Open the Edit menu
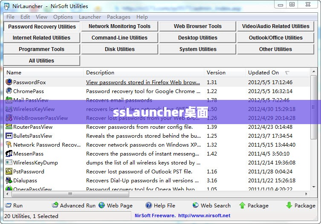 click(x=25, y=17)
